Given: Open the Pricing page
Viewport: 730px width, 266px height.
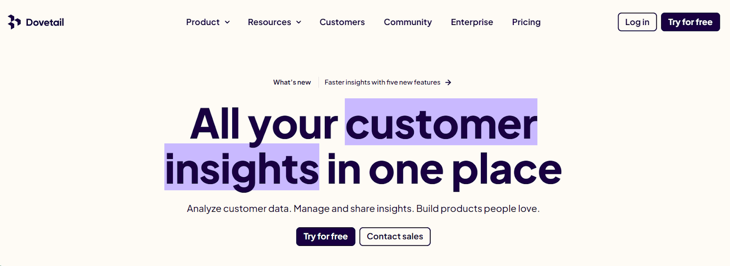Looking at the screenshot, I should pos(526,22).
